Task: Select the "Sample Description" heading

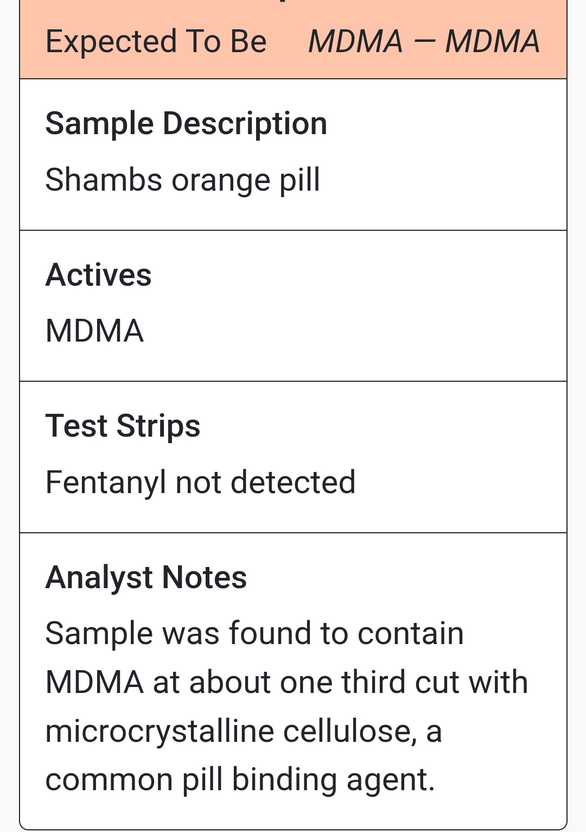Action: tap(186, 123)
